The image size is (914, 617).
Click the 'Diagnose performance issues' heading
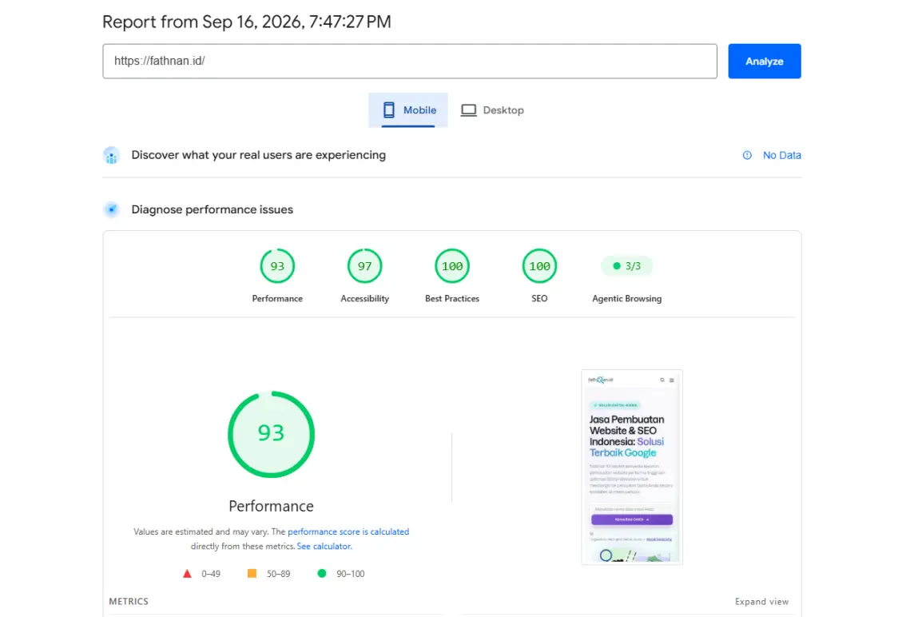tap(213, 209)
